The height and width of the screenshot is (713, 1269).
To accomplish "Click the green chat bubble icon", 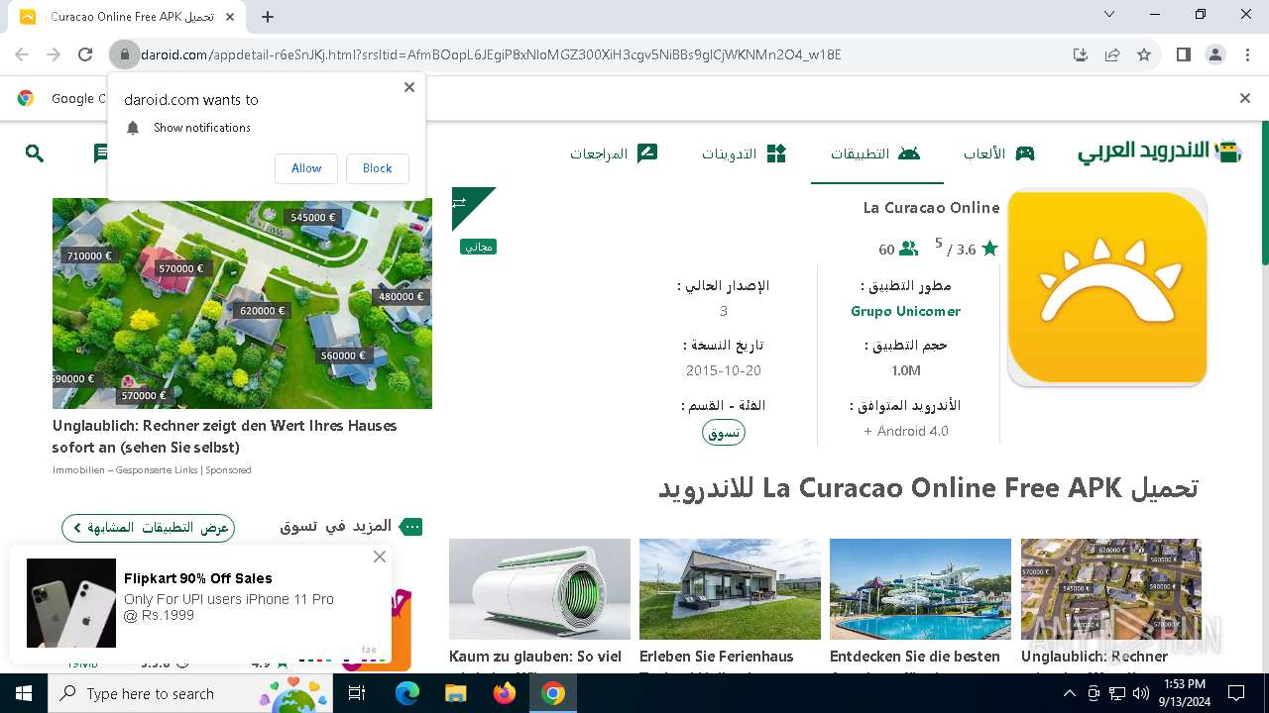I will pos(100,153).
